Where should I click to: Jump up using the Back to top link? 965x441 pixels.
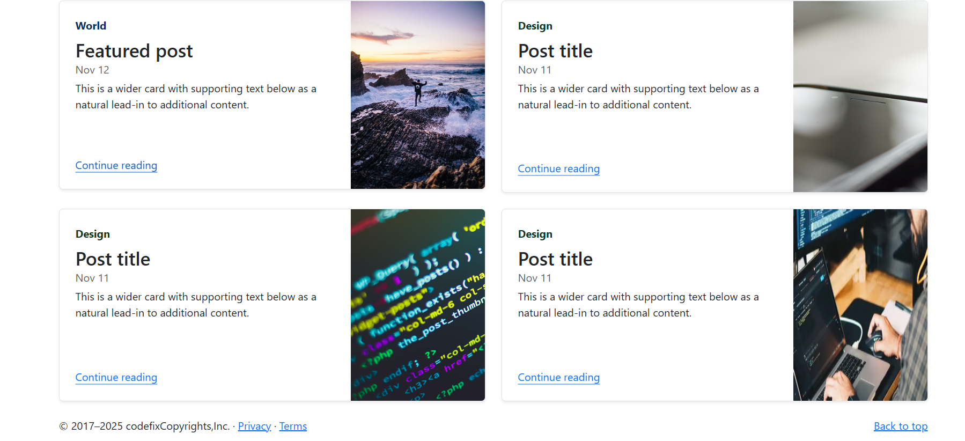pyautogui.click(x=900, y=426)
